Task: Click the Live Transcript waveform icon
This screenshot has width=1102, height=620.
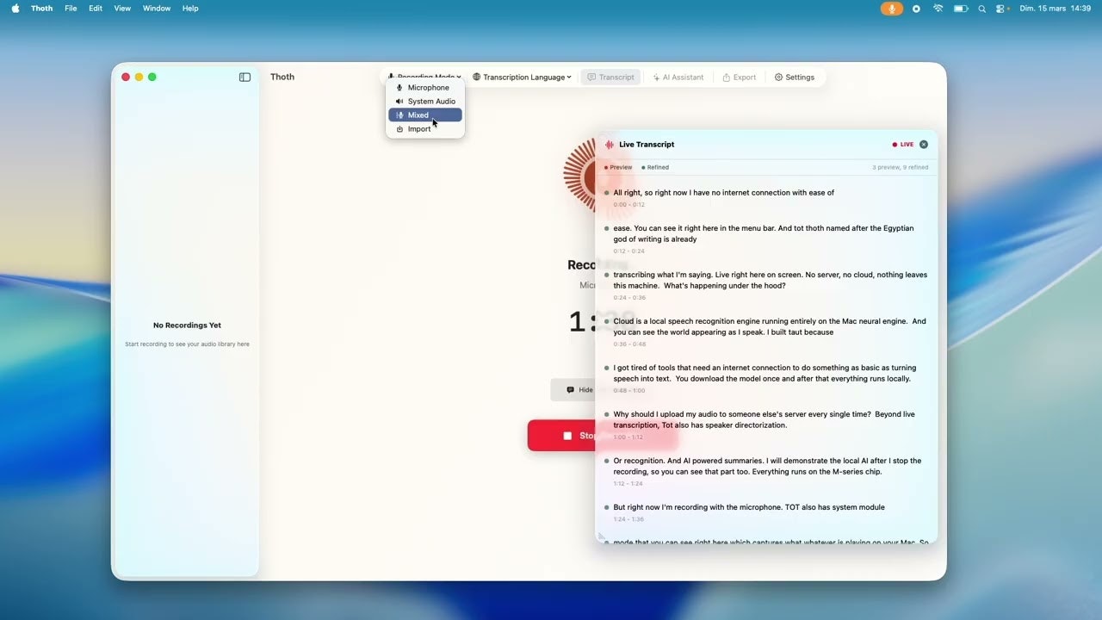Action: coord(610,145)
